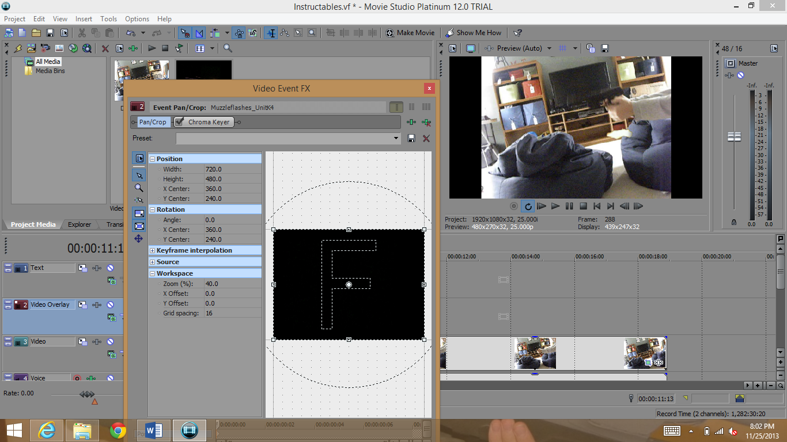Click Start Preview play icon in Project Media
Viewport: 787px width, 442px height.
coord(152,48)
